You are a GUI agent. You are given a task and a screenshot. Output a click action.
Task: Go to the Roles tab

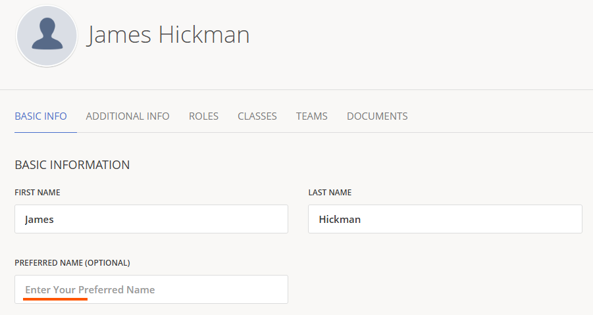(x=203, y=116)
